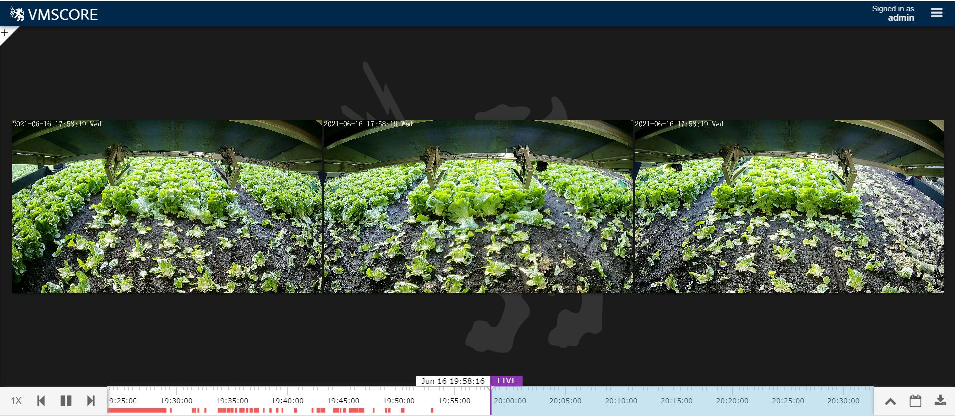This screenshot has width=955, height=416.
Task: Open the hamburger menu
Action: pyautogui.click(x=936, y=13)
